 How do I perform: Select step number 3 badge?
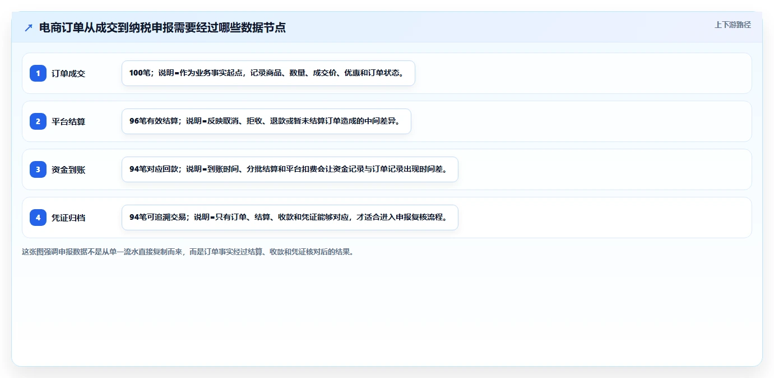tap(38, 169)
